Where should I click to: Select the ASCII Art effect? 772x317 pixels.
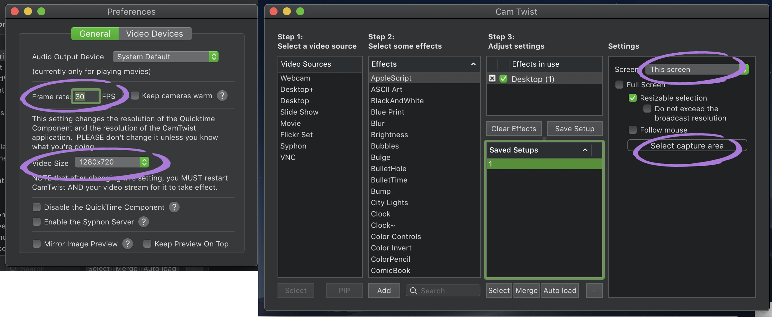[424, 89]
